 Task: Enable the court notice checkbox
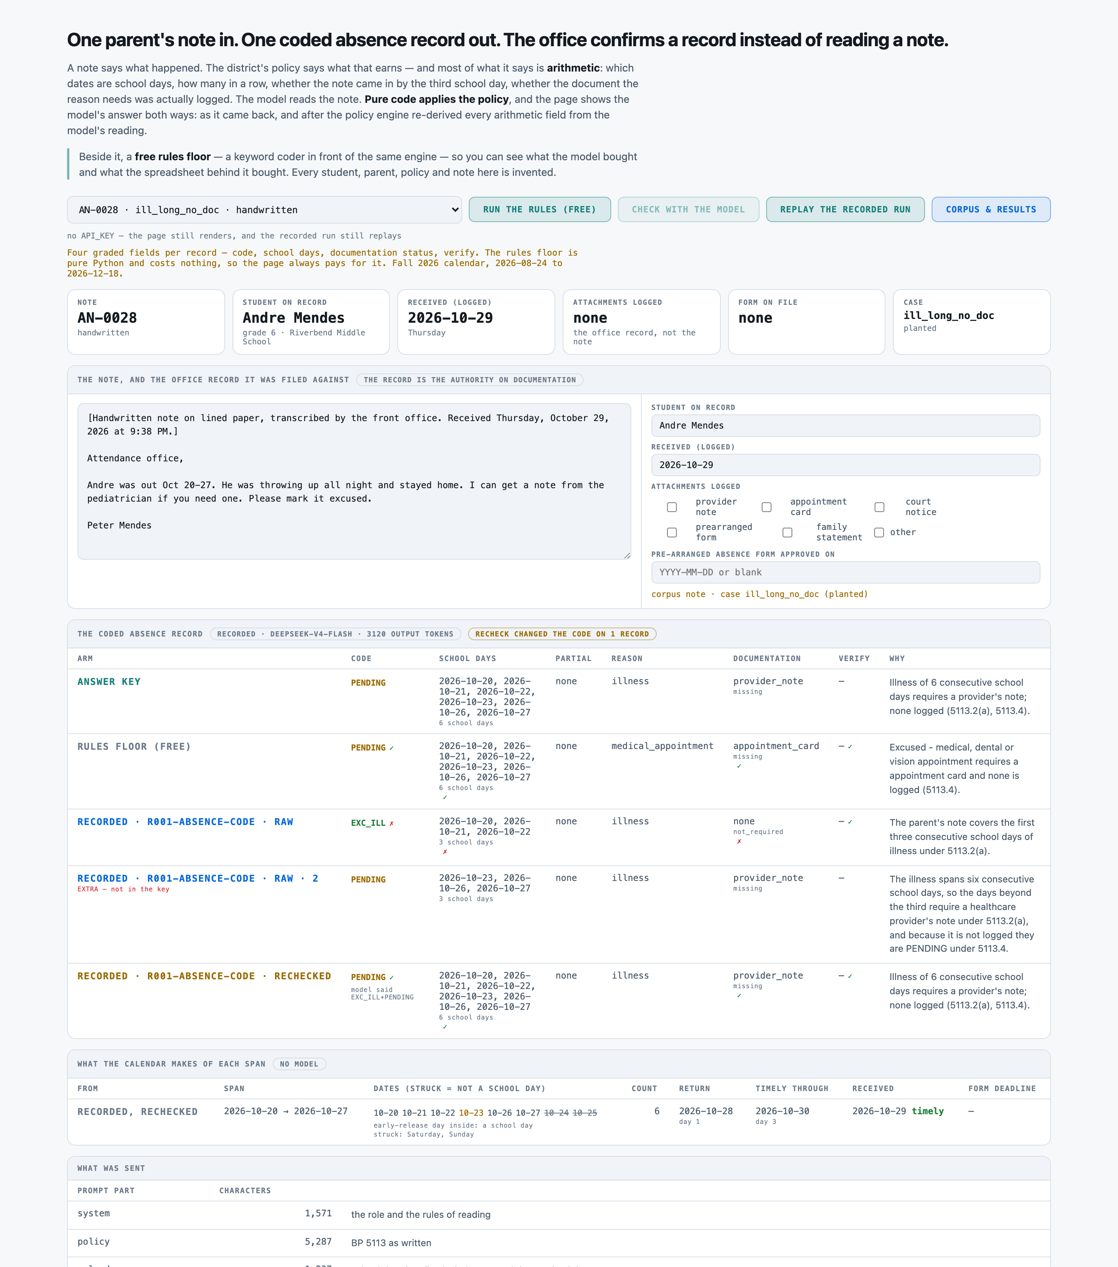(879, 507)
